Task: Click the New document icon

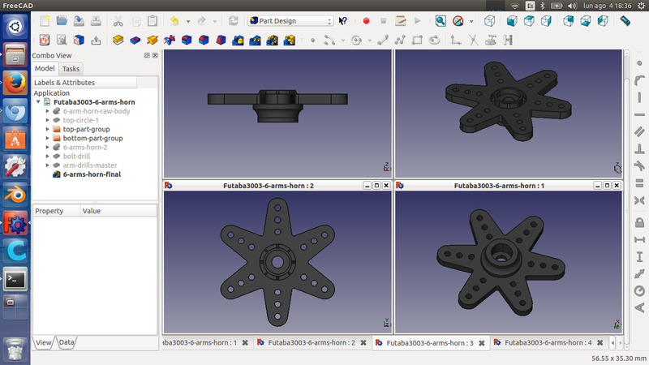Action: pyautogui.click(x=45, y=21)
